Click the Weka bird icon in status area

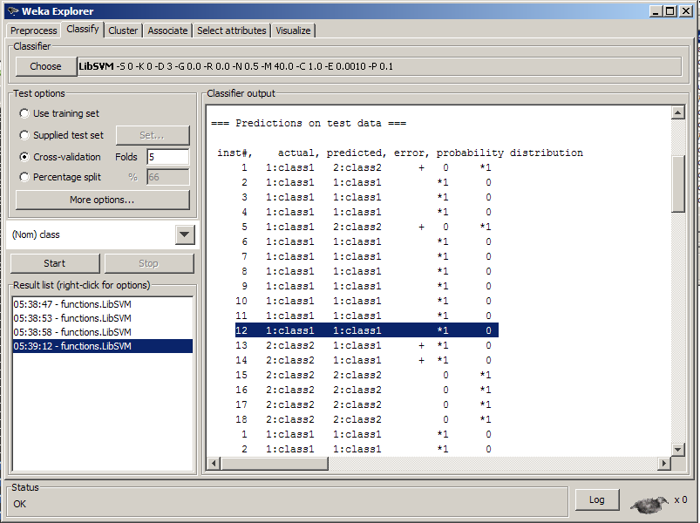tap(649, 505)
